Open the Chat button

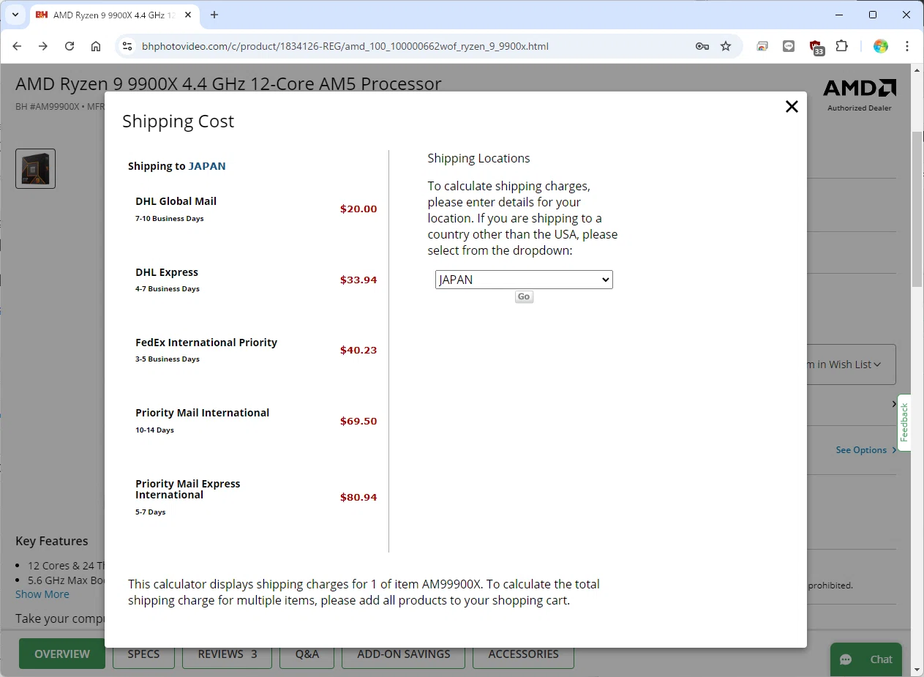point(866,659)
